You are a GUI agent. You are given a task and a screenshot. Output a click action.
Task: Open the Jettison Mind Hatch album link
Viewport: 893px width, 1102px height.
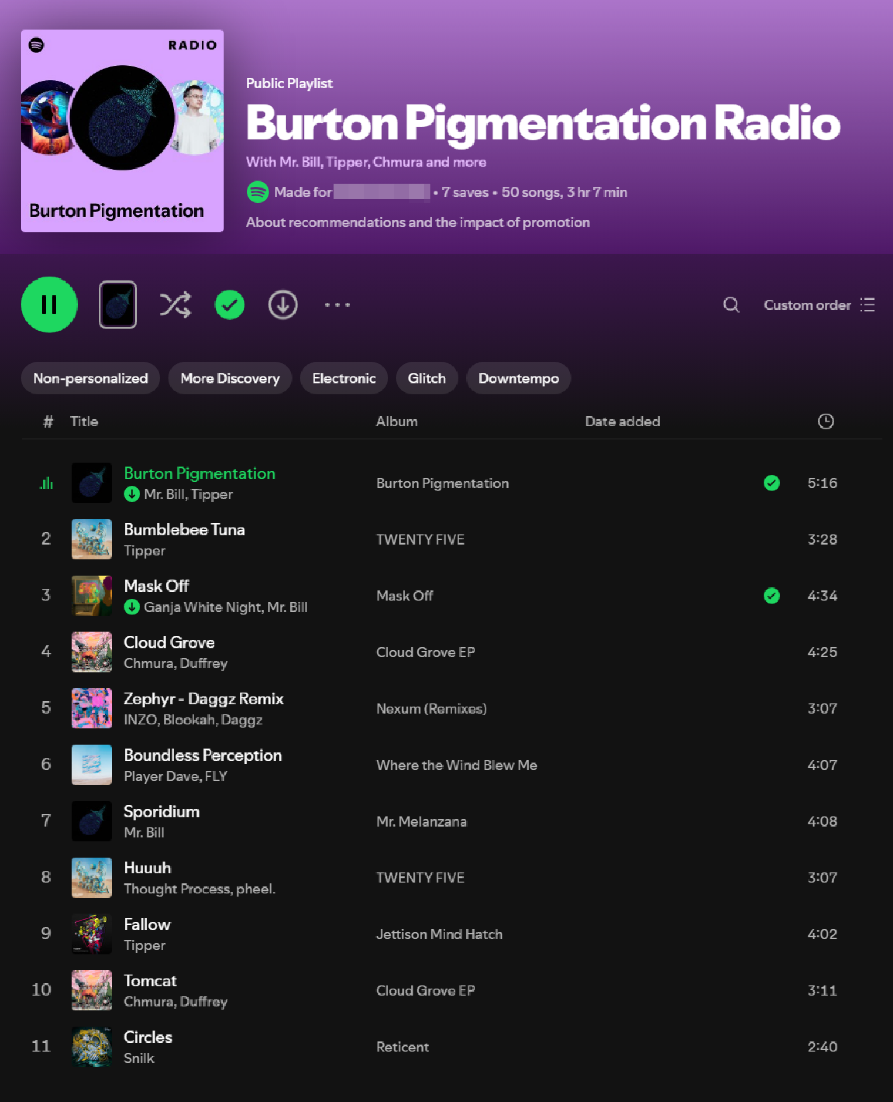tap(439, 934)
